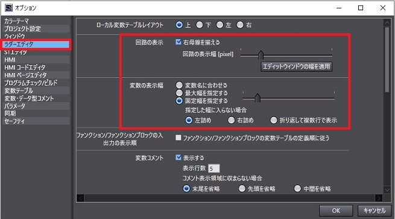The height and width of the screenshot is (219, 395).
Task: Select 先頭を省略 comment option
Action: [242, 188]
